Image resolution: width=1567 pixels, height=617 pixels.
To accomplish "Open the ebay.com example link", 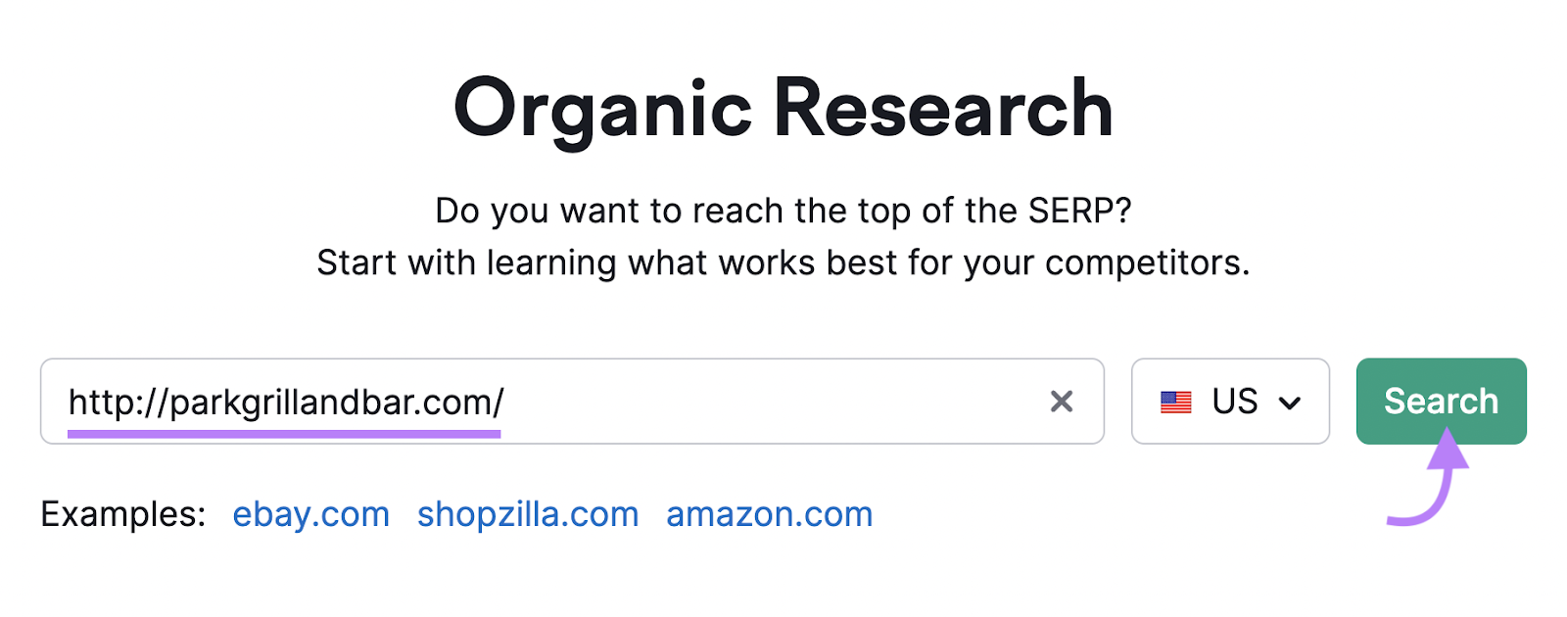I will point(310,513).
